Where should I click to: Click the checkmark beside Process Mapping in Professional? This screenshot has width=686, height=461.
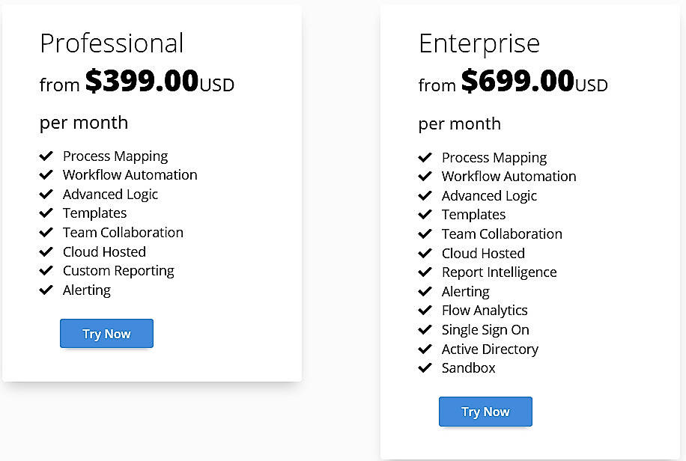pos(46,156)
